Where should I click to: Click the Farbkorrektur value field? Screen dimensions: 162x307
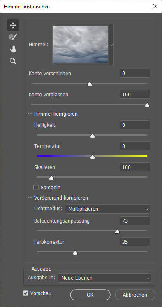pyautogui.click(x=135, y=242)
